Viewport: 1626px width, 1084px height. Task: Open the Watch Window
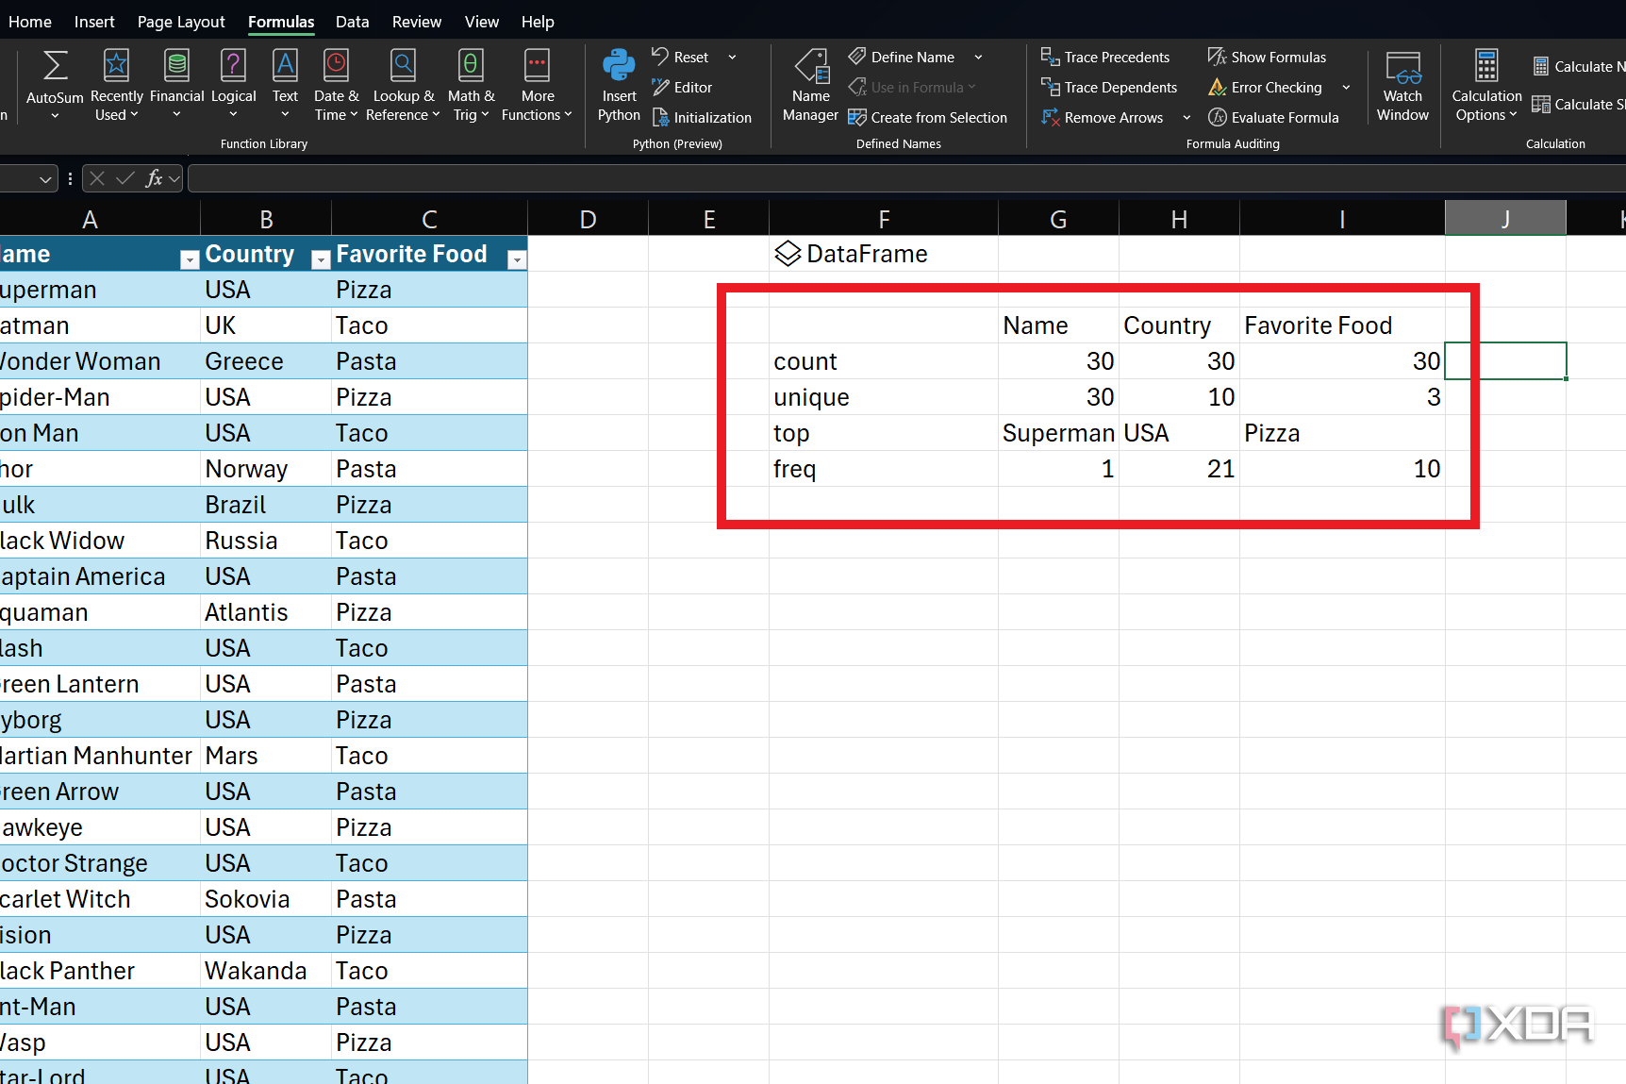point(1402,86)
